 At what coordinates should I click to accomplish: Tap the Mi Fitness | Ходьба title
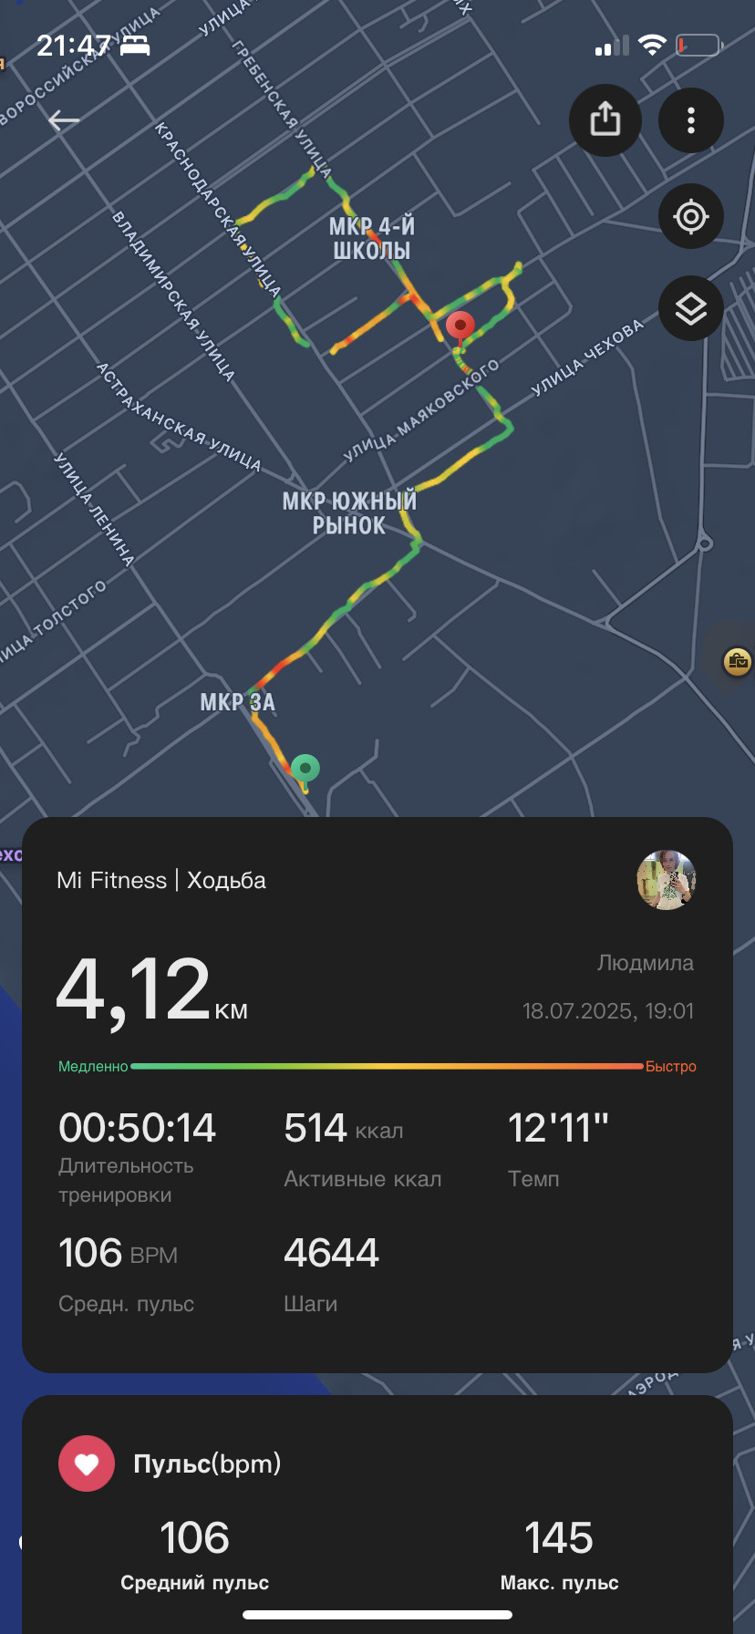click(x=161, y=880)
